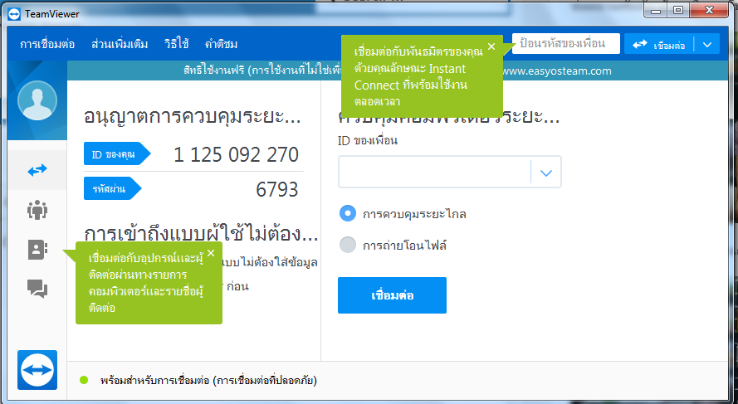Image resolution: width=738 pixels, height=404 pixels.
Task: Open the meeting people sidebar icon
Action: point(37,210)
